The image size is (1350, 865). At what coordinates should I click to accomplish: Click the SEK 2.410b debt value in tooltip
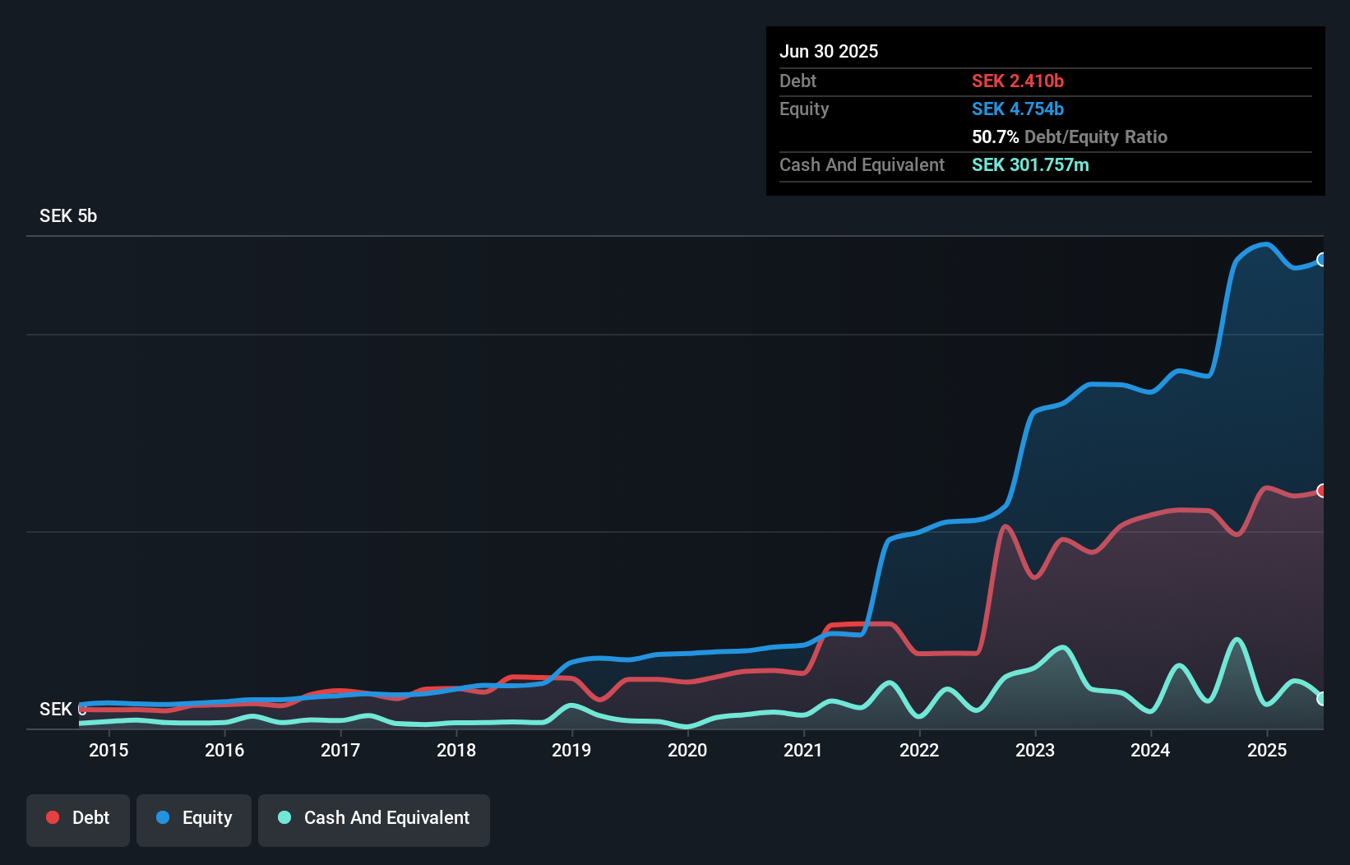(x=1018, y=81)
